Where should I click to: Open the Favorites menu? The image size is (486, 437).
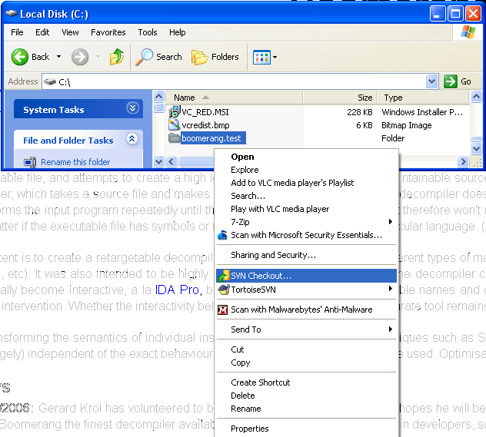(108, 32)
